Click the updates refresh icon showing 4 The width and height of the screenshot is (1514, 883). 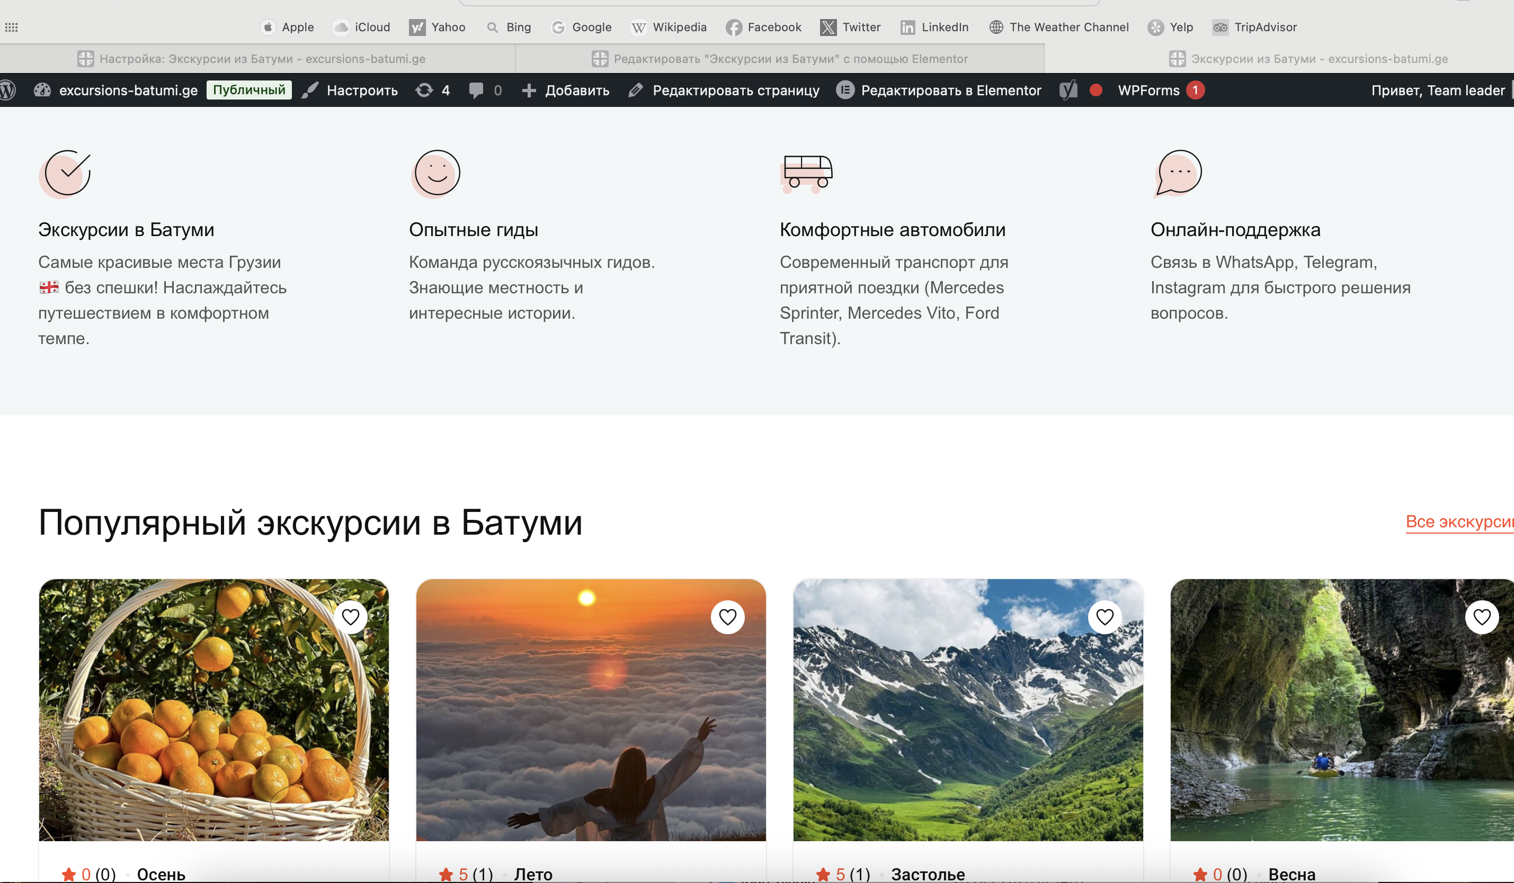[x=424, y=90]
